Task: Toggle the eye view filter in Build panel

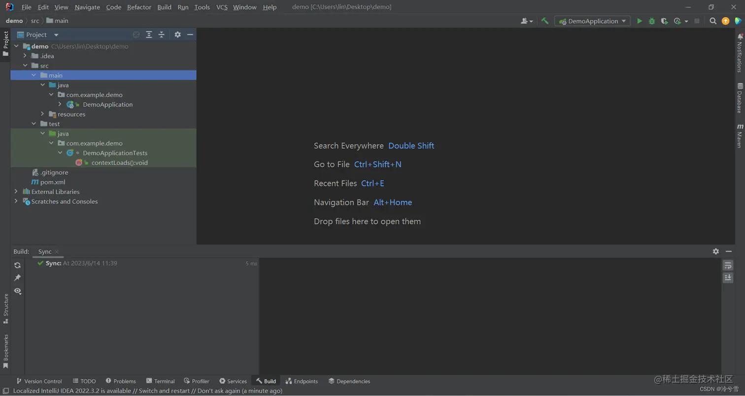Action: tap(17, 291)
